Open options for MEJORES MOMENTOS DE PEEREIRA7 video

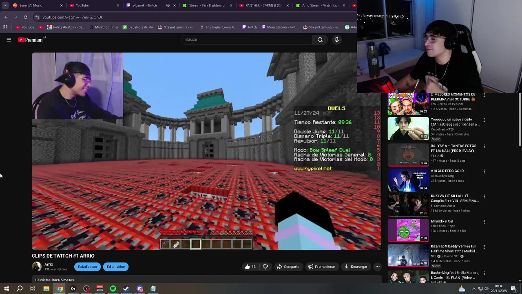point(484,95)
